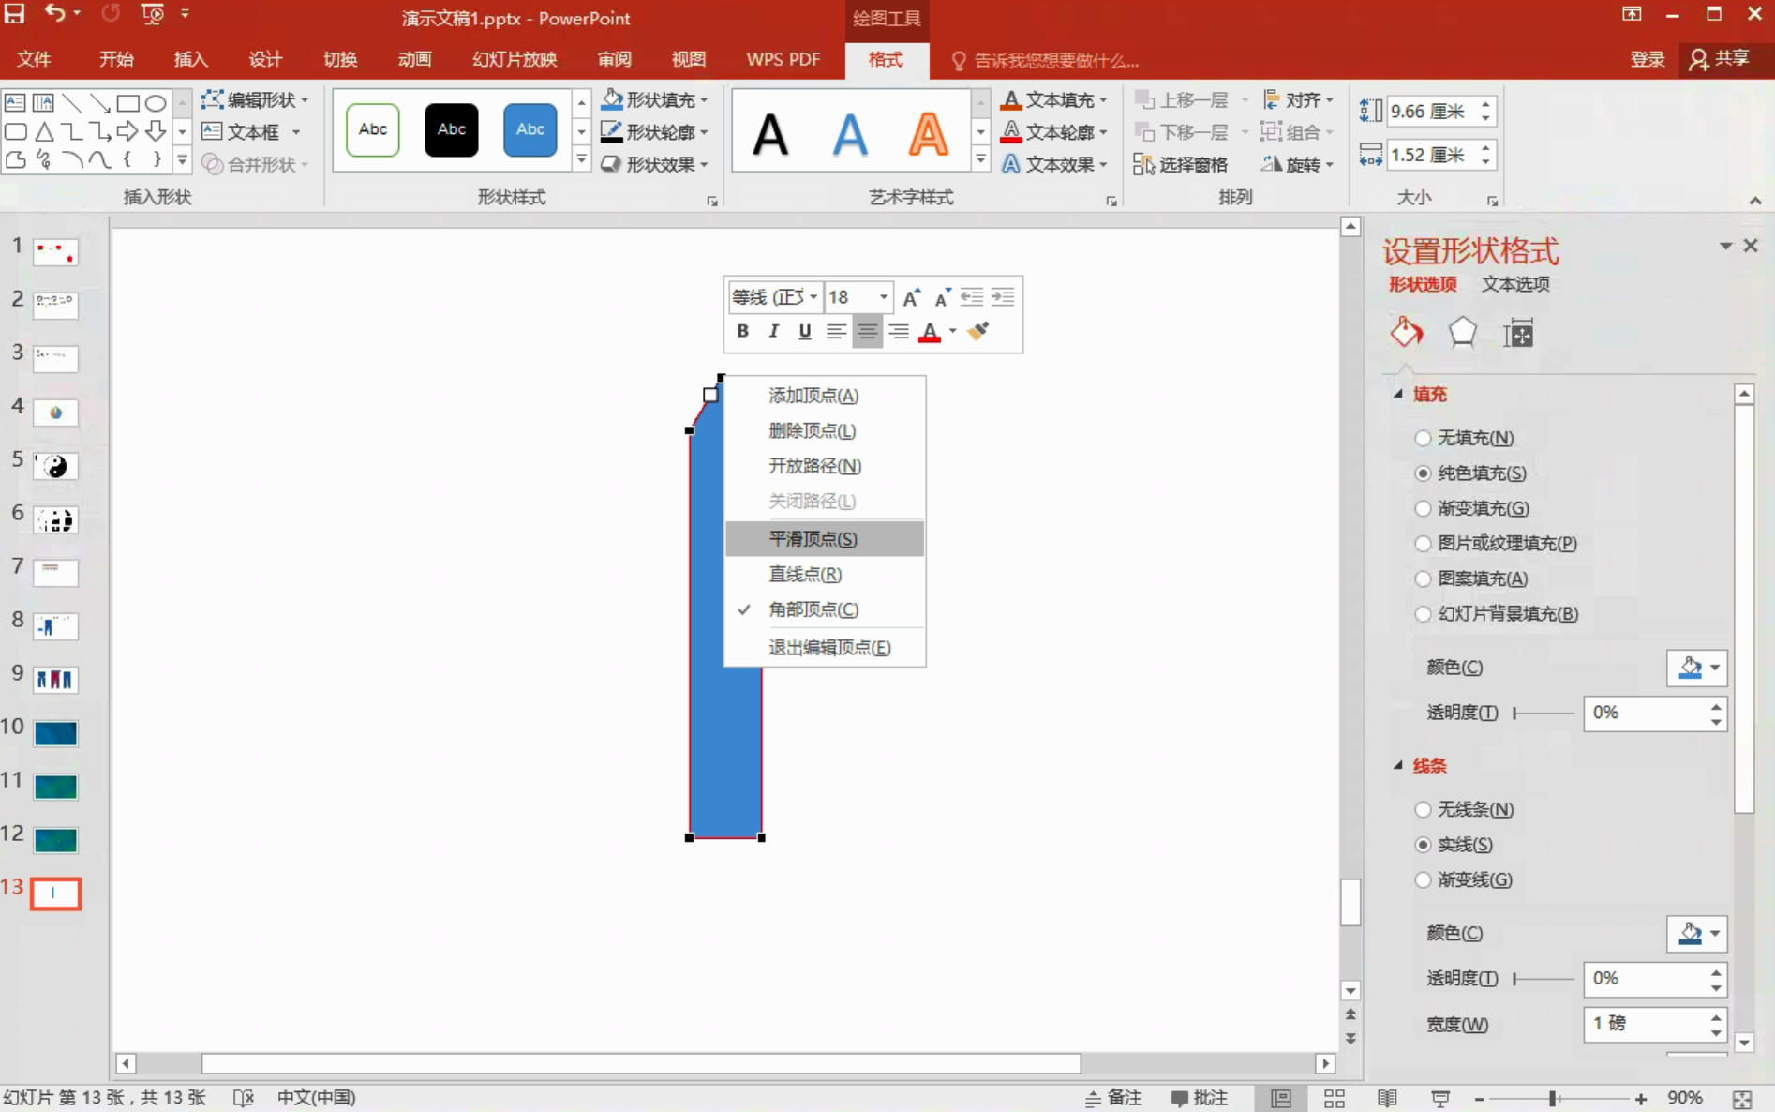Toggle Bold in mini toolbar
The height and width of the screenshot is (1112, 1775).
click(742, 331)
